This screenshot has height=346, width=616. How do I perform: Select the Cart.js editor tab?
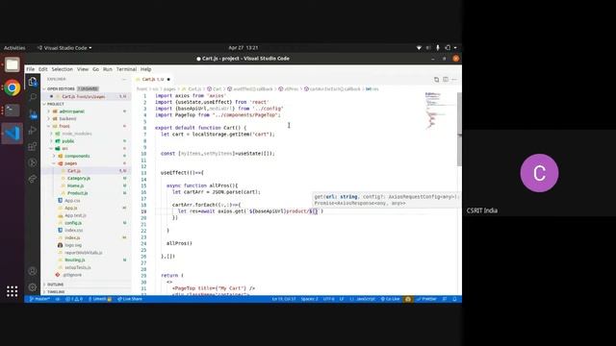(153, 79)
